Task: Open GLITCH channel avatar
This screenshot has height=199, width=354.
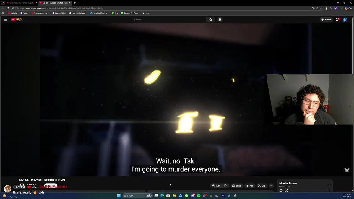Action: 22,185
